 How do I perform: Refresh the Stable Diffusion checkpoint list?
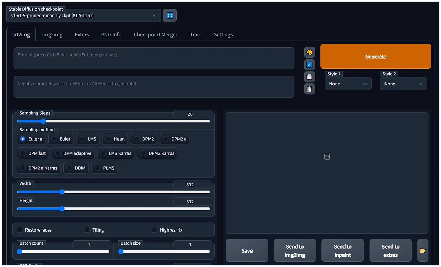pyautogui.click(x=170, y=15)
